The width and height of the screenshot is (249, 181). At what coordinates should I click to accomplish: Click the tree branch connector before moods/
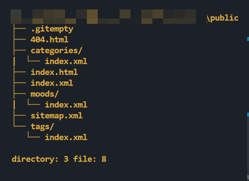(x=20, y=94)
